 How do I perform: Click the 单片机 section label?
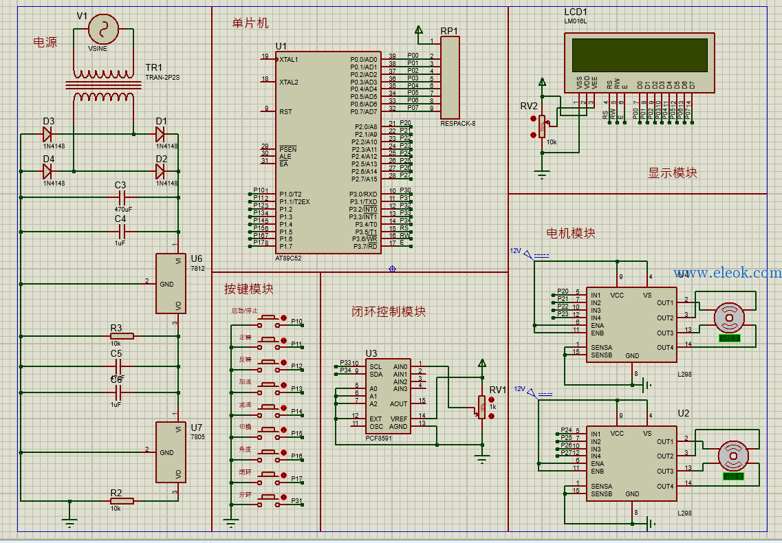coord(250,23)
